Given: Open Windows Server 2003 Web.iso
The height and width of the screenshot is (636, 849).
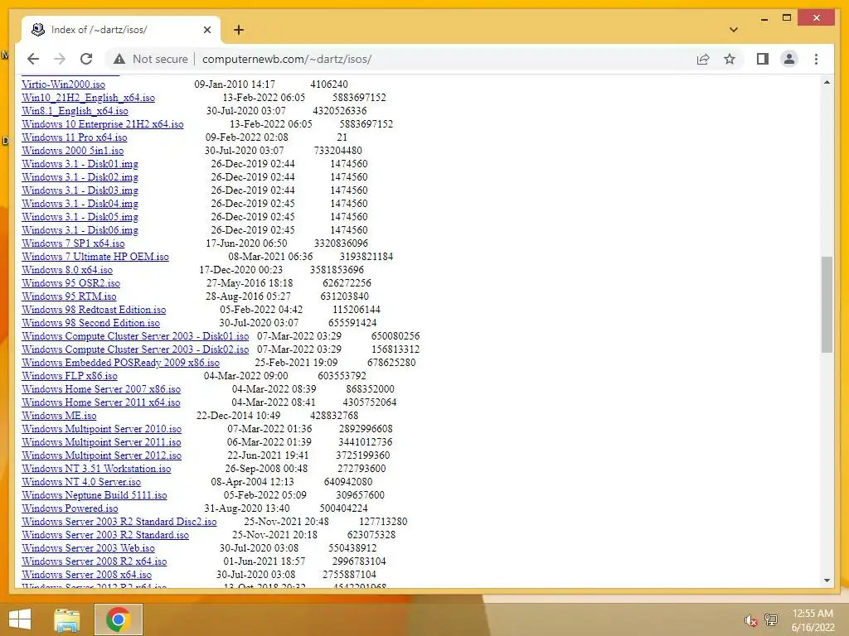Looking at the screenshot, I should pyautogui.click(x=88, y=548).
